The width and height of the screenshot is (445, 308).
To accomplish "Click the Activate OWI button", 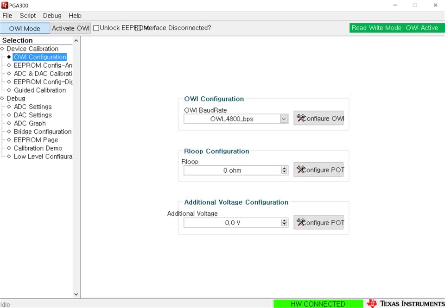I will [70, 28].
